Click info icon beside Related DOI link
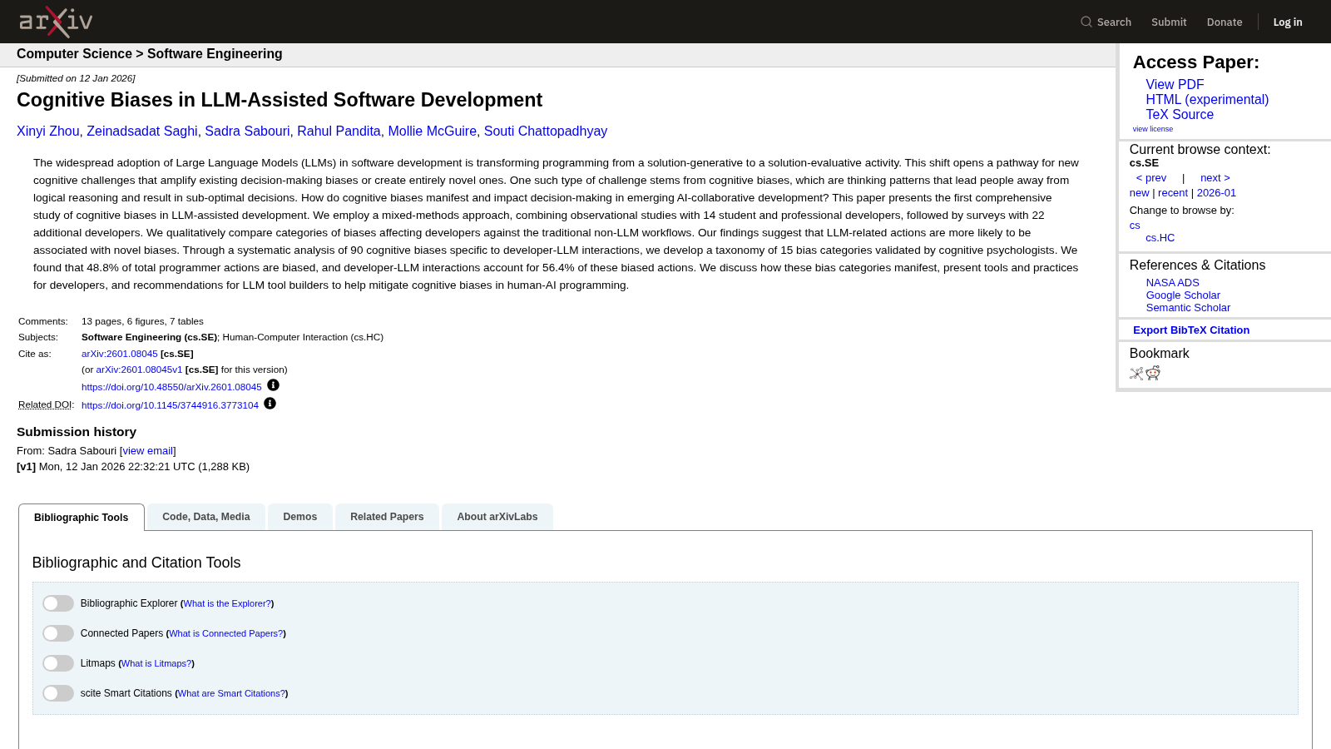1331x749 pixels. tap(270, 404)
